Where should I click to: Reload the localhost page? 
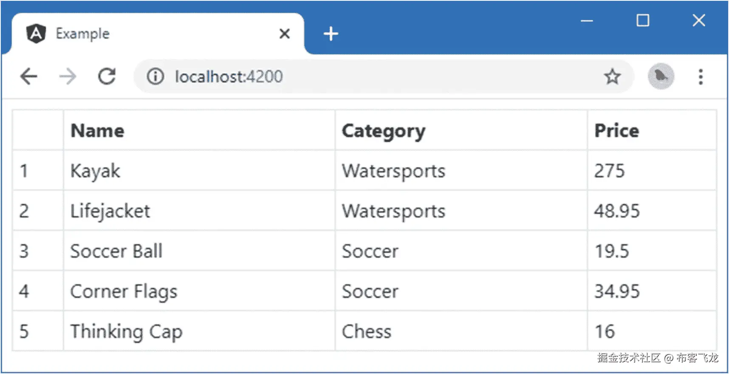click(107, 77)
